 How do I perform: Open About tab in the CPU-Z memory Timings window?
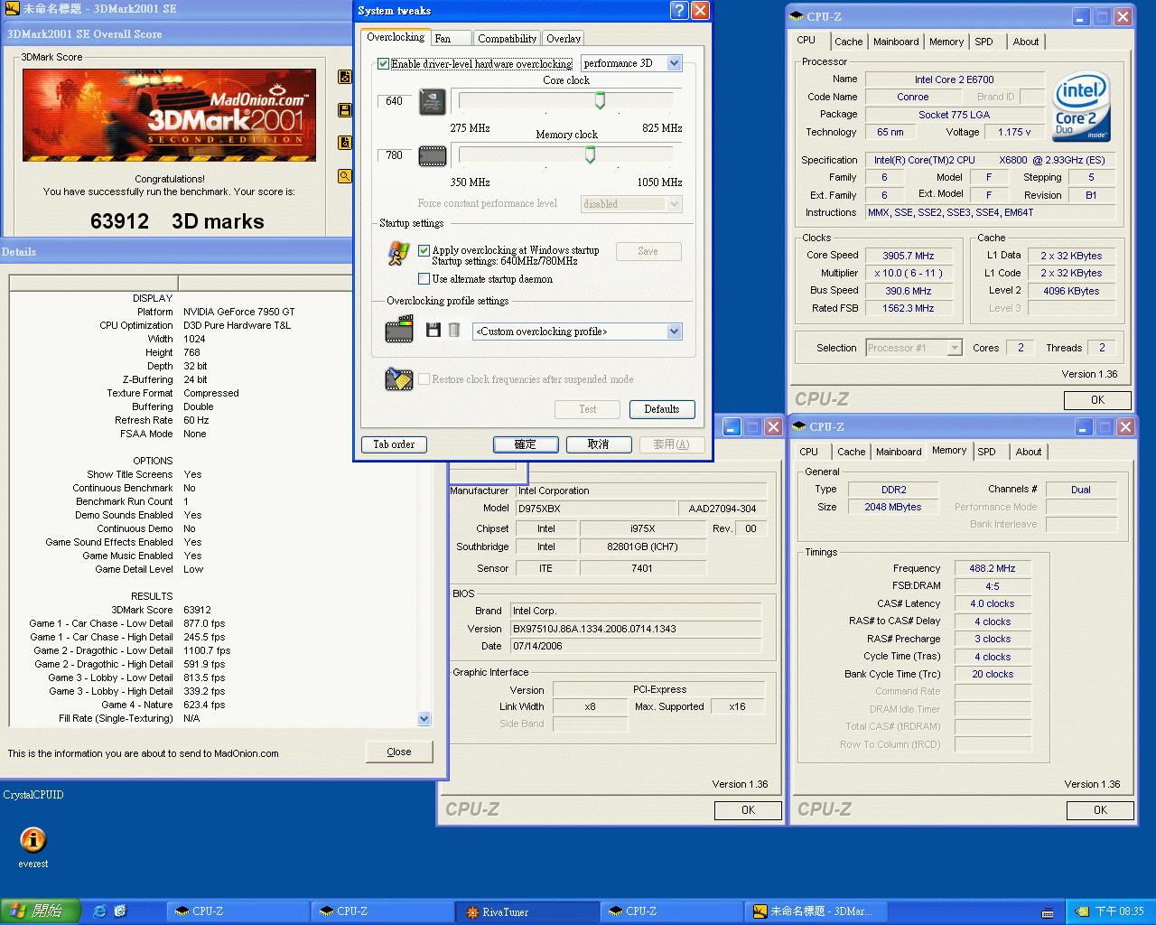[1028, 452]
